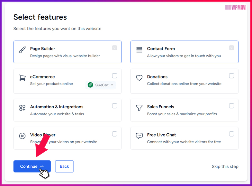This screenshot has width=252, height=186.
Task: Select the Page Builder feature card title
Action: pyautogui.click(x=42, y=49)
